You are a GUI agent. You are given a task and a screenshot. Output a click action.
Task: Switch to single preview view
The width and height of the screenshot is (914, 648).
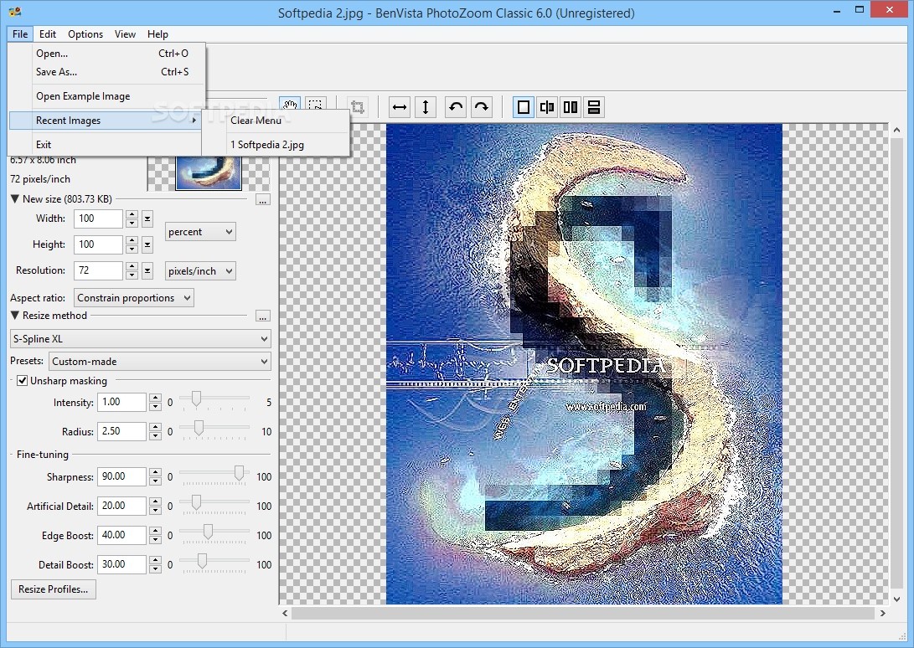pyautogui.click(x=524, y=107)
